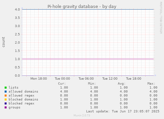Click allowed regex Min value 0.00
The height and width of the screenshot is (119, 164).
[94, 96]
